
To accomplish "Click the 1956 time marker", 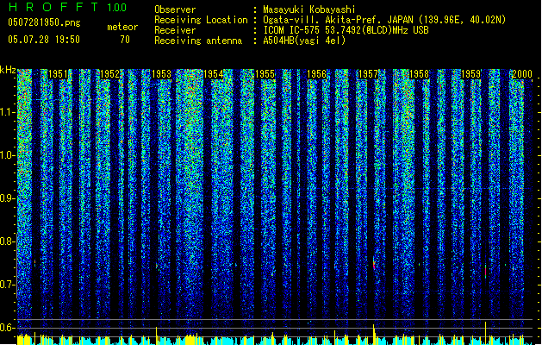I will tap(316, 74).
